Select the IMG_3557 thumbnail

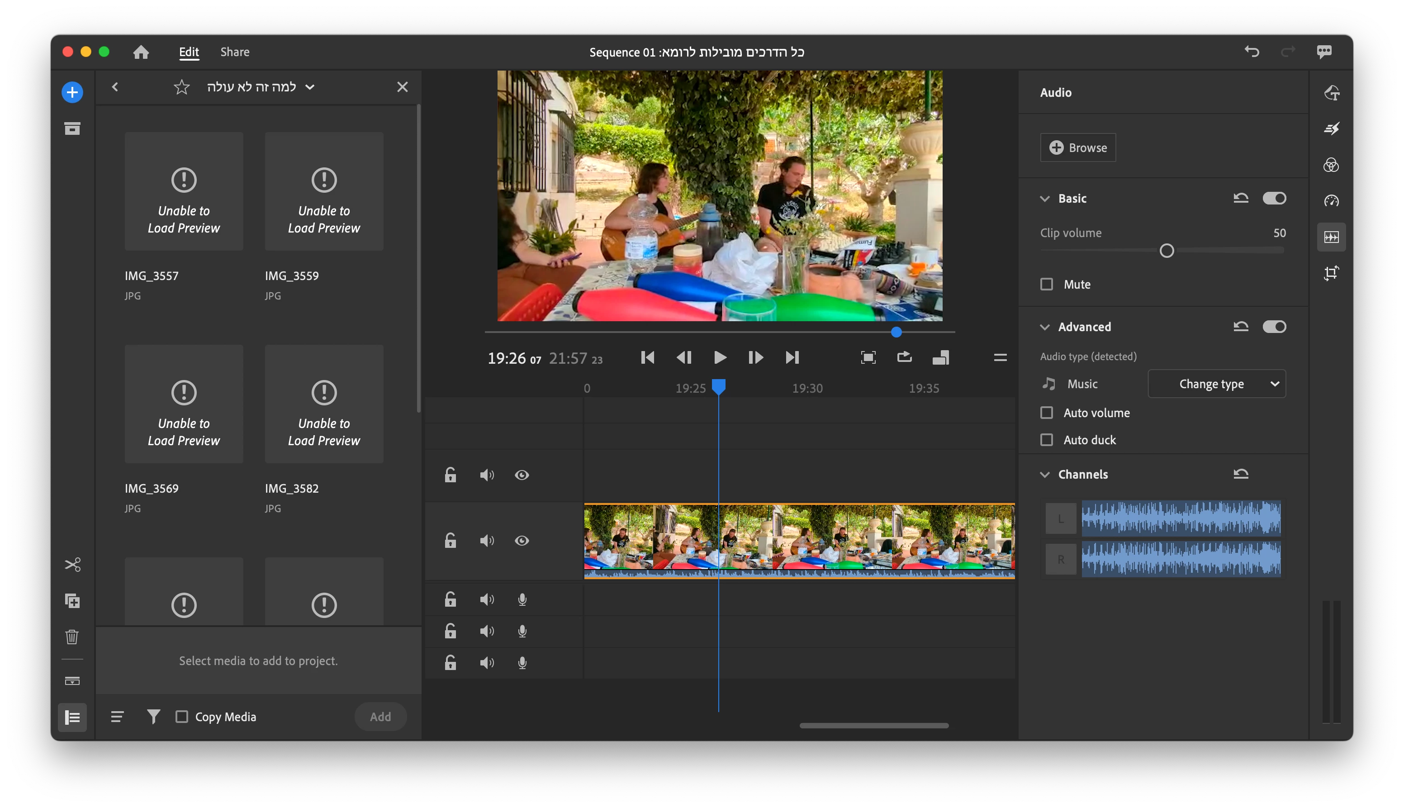(x=184, y=191)
